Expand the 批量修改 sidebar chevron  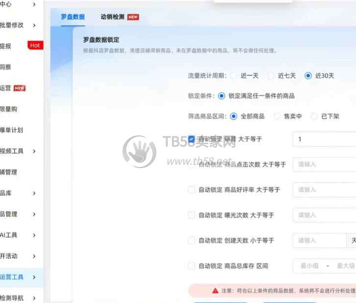point(34,25)
